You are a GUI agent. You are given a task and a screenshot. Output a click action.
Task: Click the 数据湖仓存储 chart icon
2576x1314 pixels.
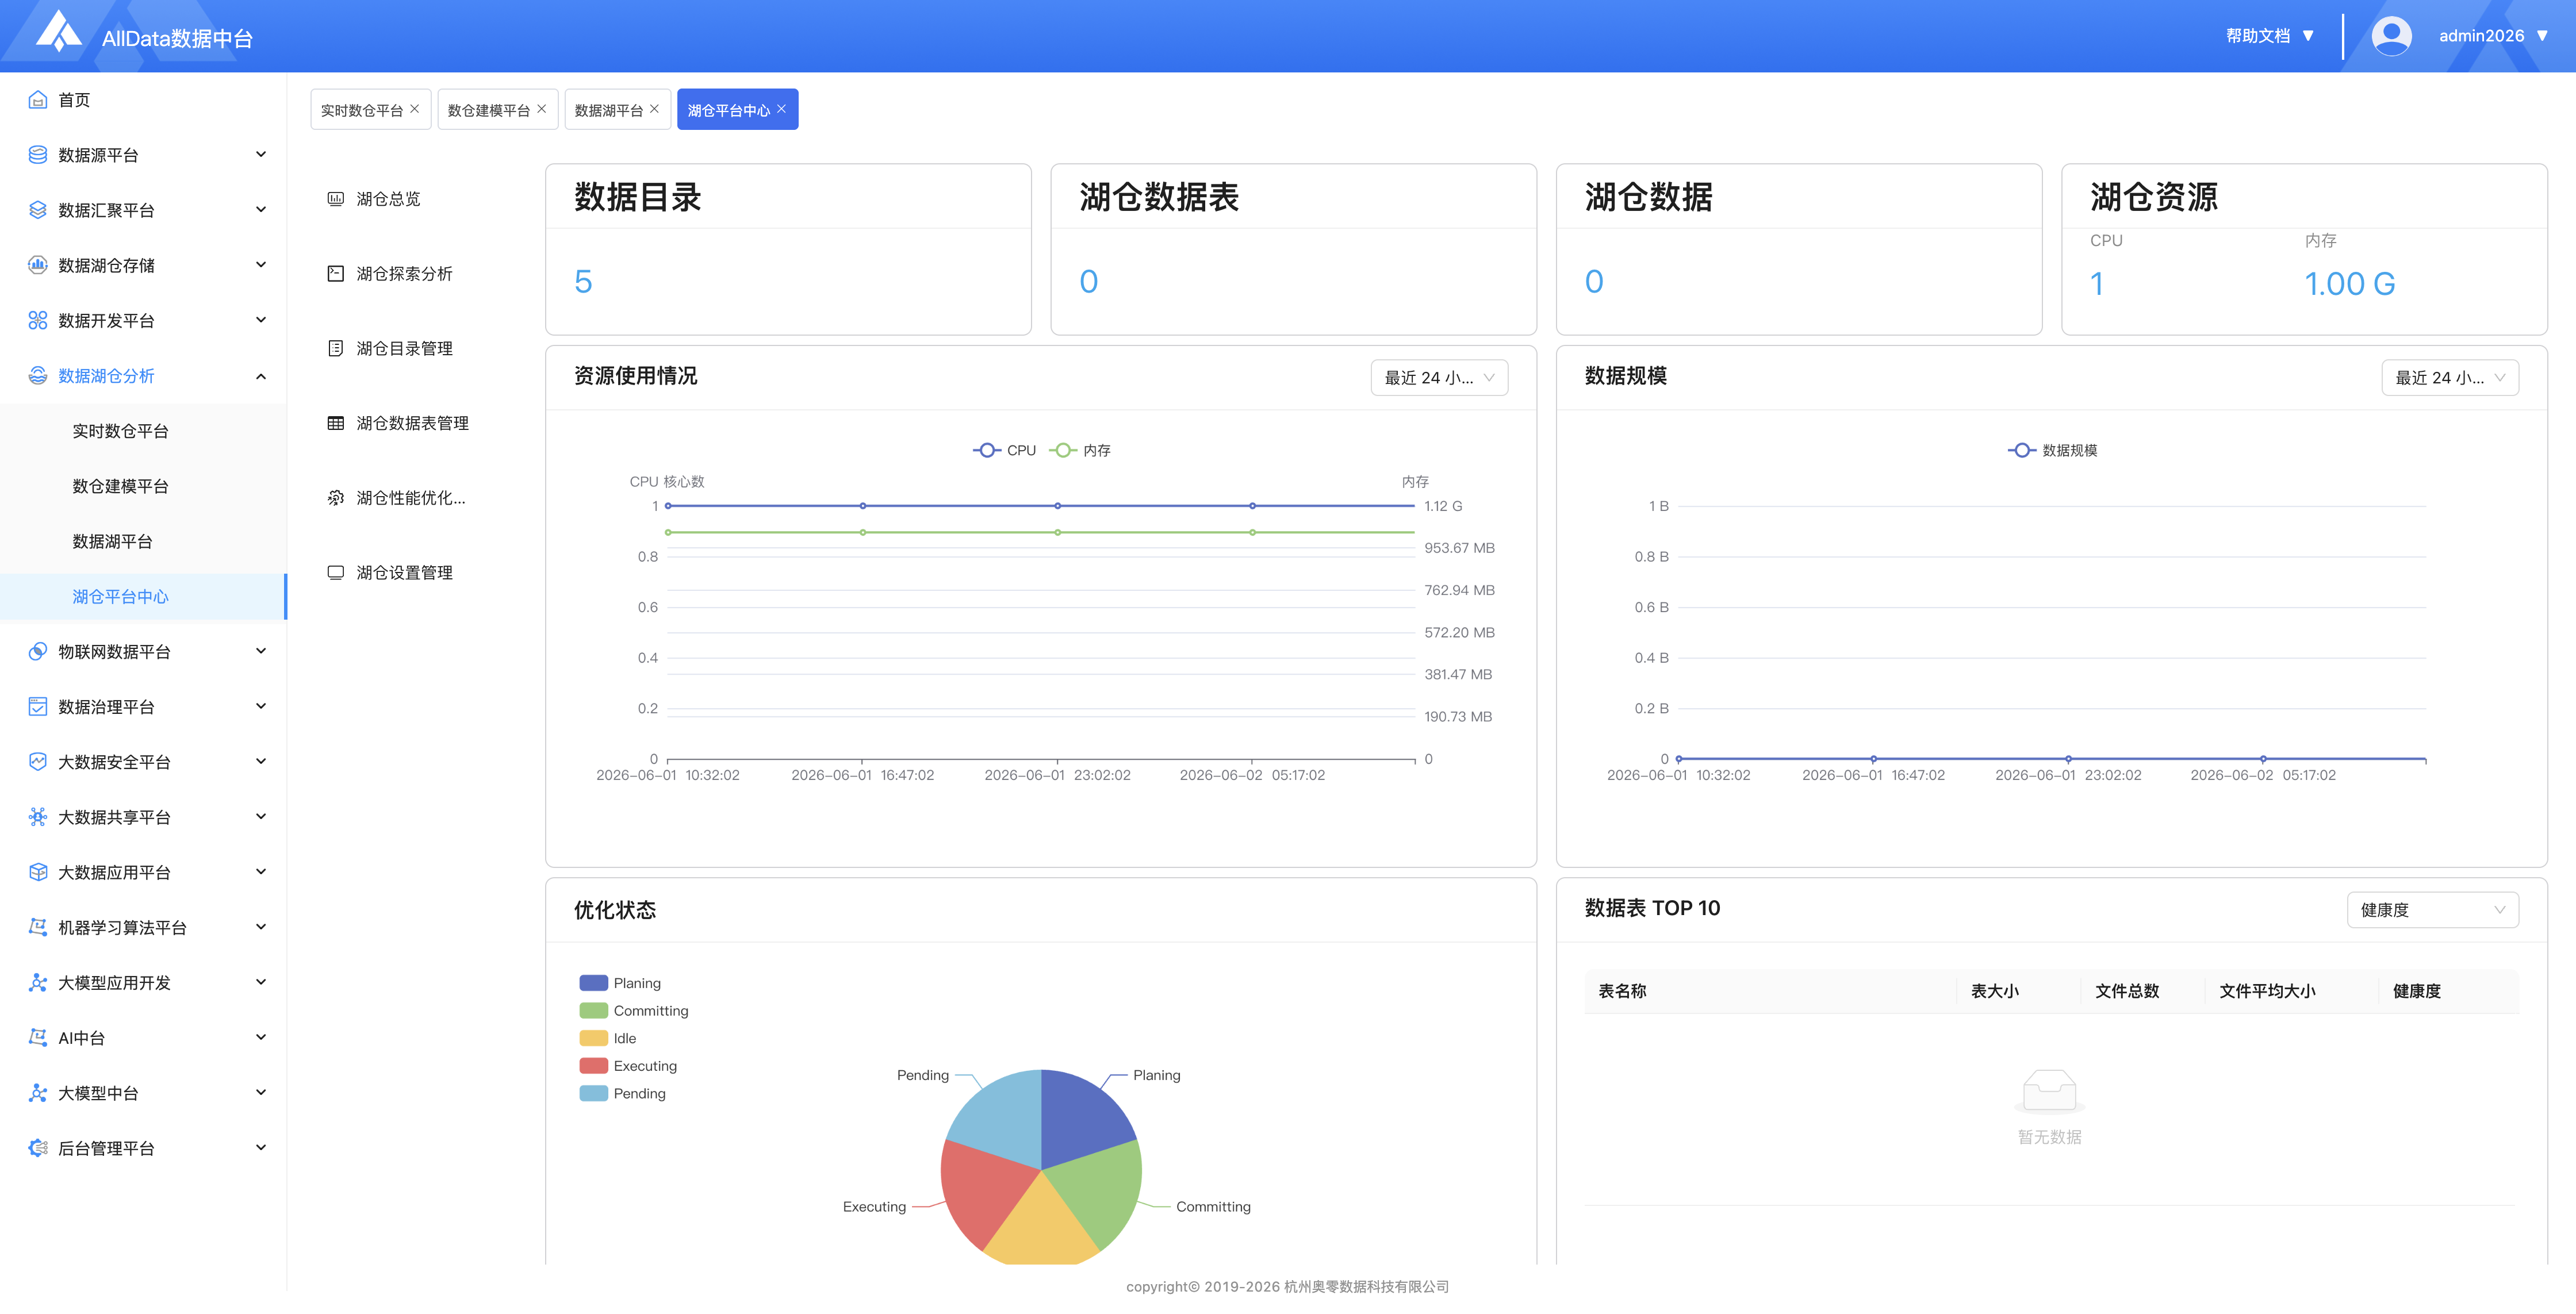38,265
